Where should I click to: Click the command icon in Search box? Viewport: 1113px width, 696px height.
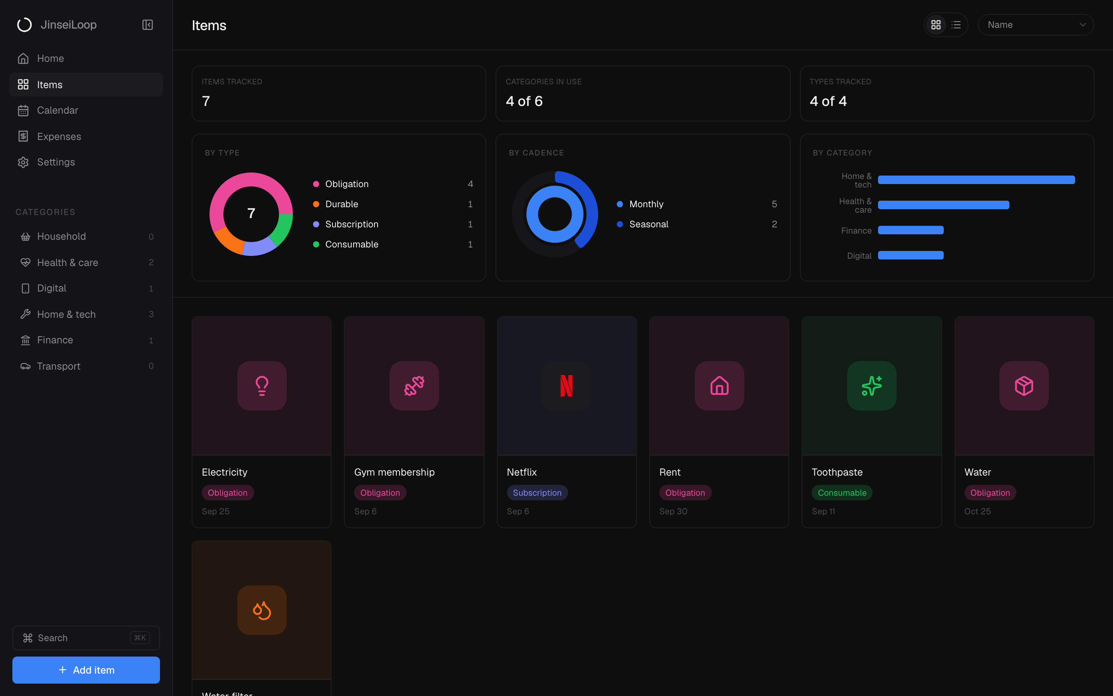click(x=27, y=638)
